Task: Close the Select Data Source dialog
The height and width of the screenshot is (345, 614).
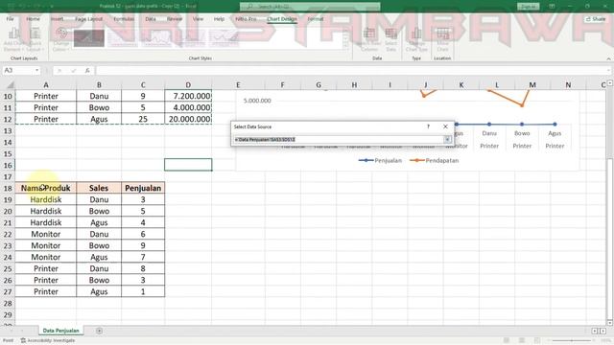Action: 445,126
